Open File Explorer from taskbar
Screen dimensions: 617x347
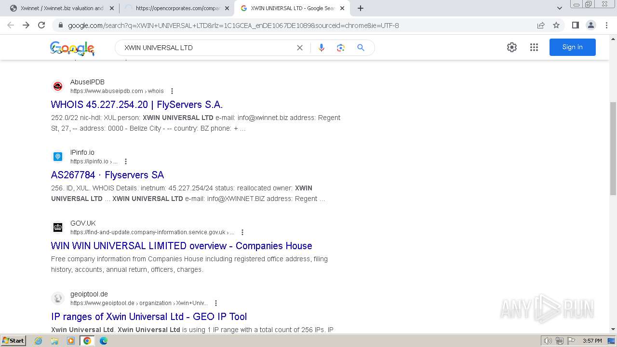(54, 341)
